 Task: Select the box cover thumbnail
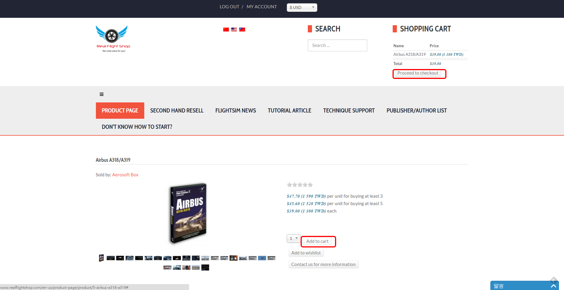point(102,258)
